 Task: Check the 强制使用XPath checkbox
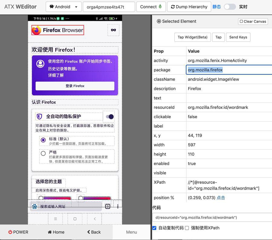(187, 228)
